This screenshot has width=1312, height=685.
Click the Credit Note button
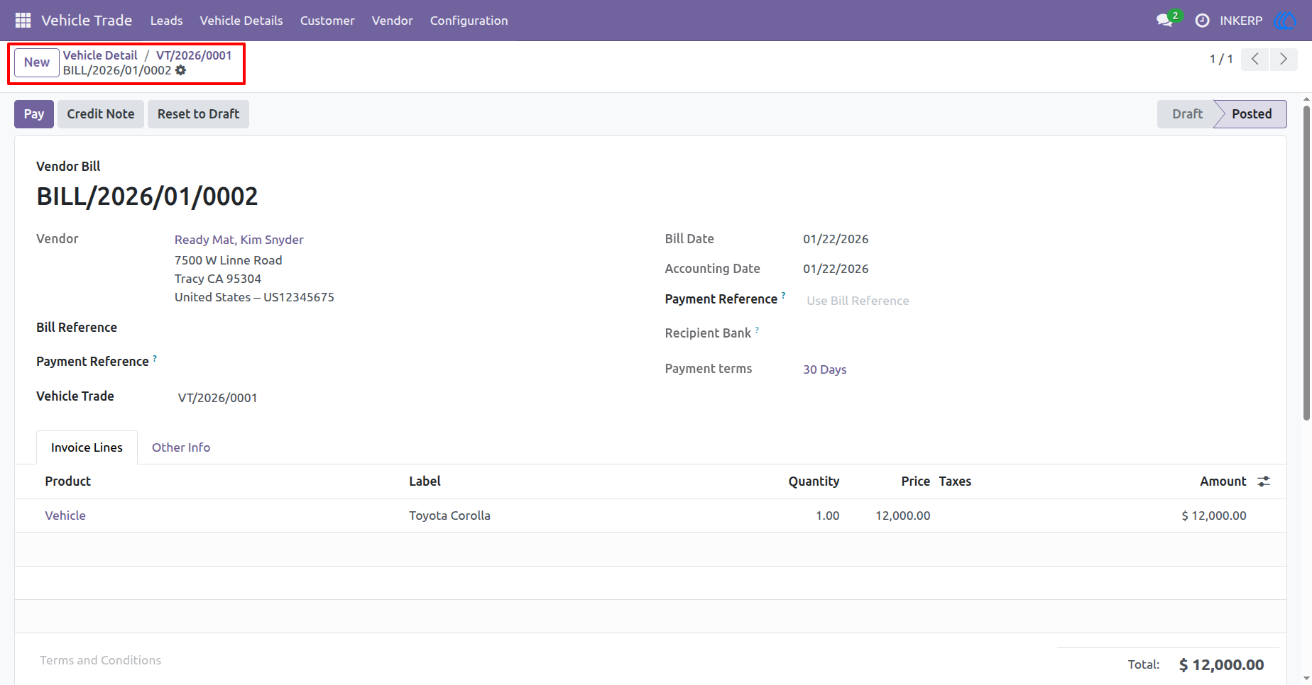101,114
